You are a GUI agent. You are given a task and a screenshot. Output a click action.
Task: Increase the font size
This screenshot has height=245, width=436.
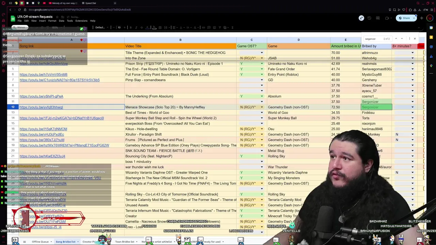pos(125,28)
